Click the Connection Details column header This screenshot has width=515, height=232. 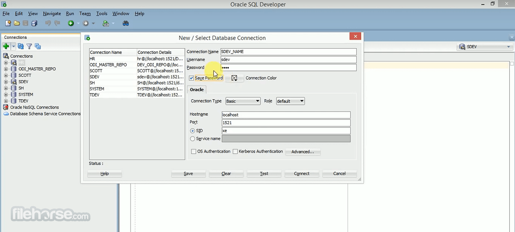pyautogui.click(x=161, y=52)
